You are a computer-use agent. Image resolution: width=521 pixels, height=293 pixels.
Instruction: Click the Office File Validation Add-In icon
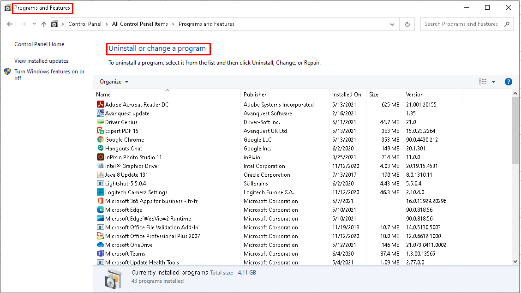click(x=100, y=227)
